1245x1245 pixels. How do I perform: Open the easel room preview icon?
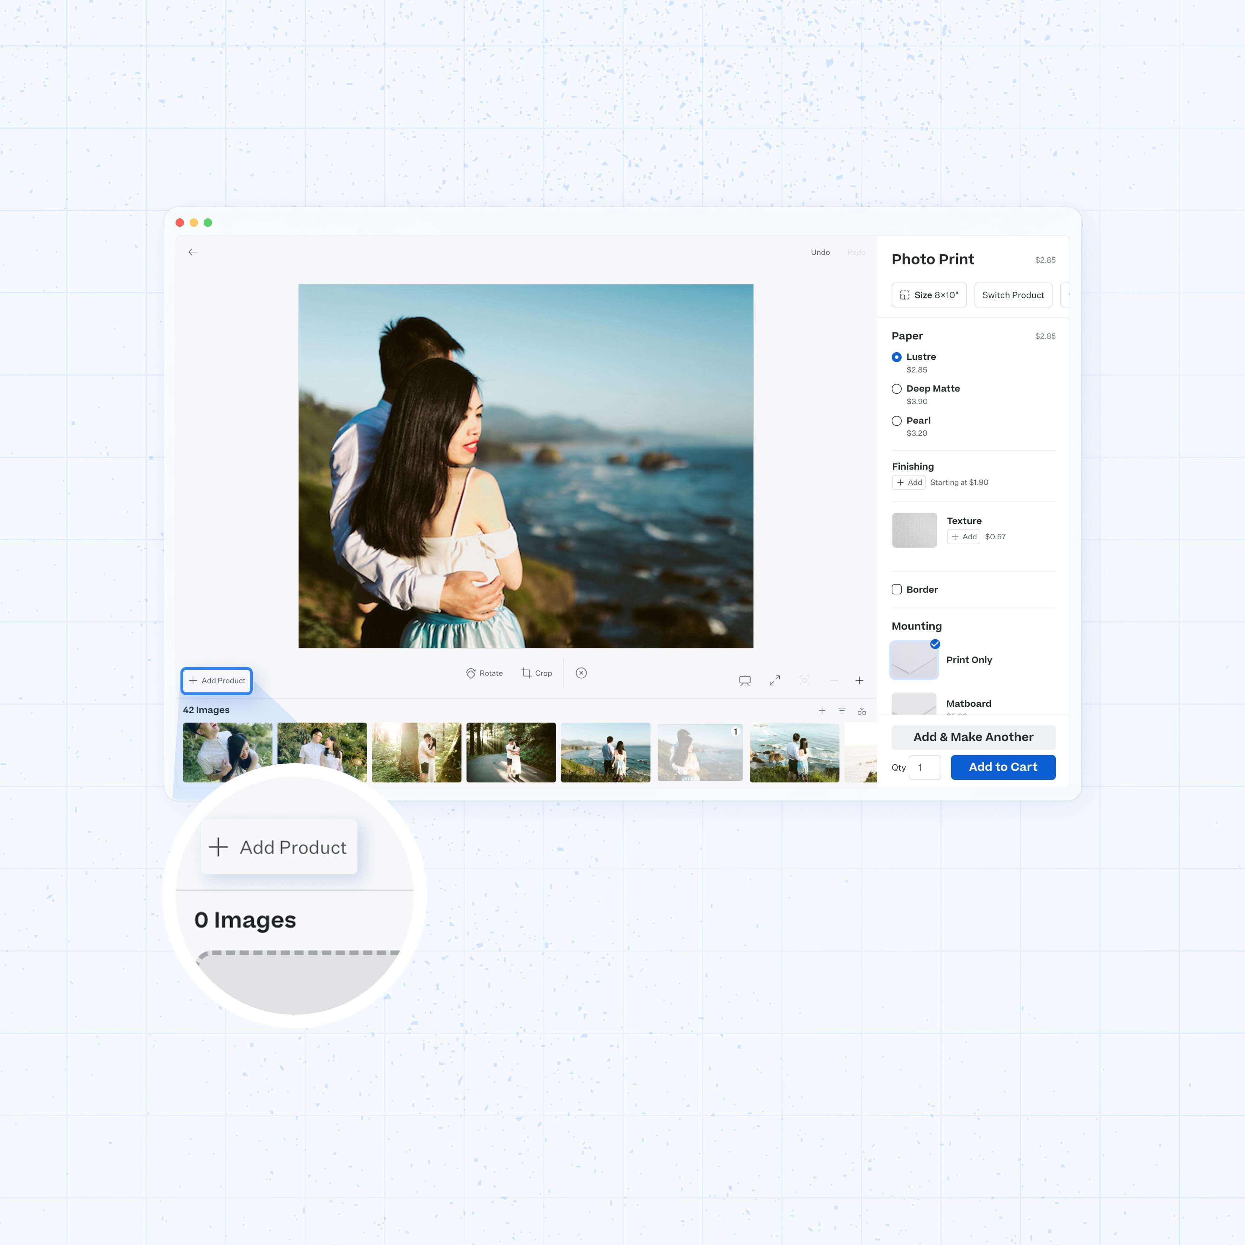(745, 680)
